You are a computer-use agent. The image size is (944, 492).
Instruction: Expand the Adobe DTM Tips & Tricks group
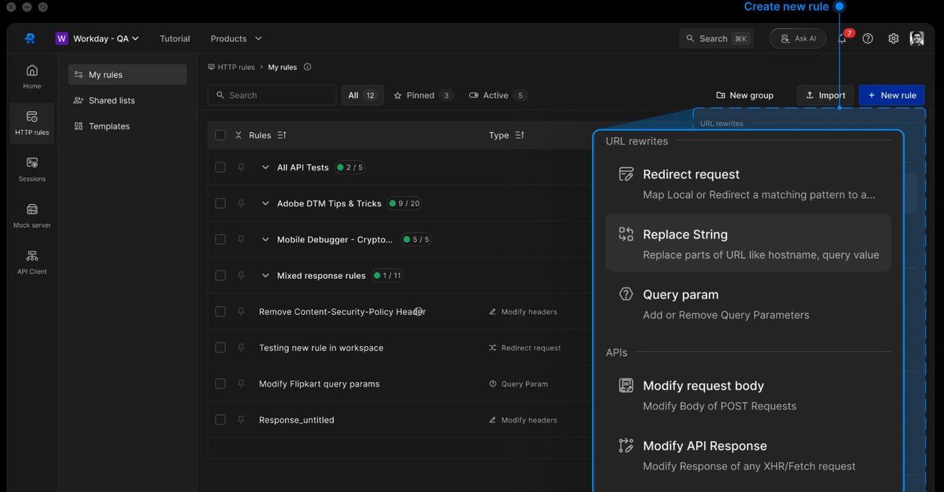click(x=265, y=204)
